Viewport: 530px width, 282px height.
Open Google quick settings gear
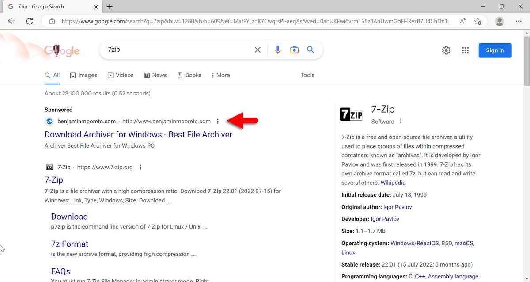point(446,50)
